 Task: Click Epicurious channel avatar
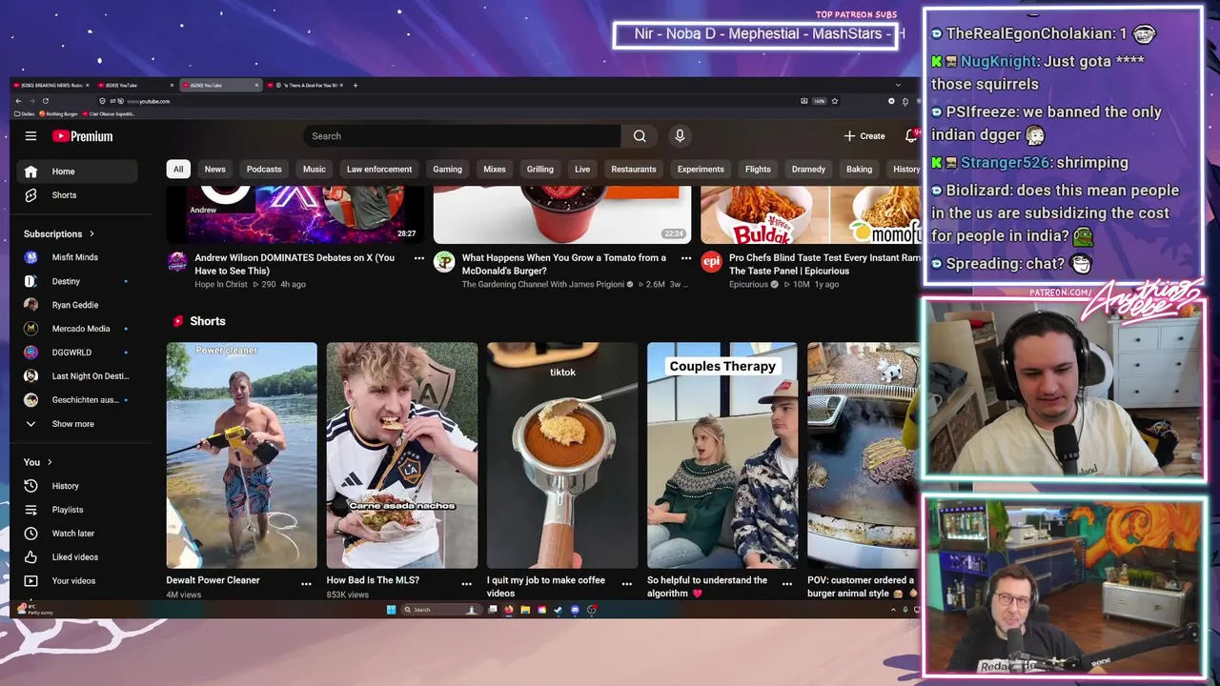click(x=712, y=261)
